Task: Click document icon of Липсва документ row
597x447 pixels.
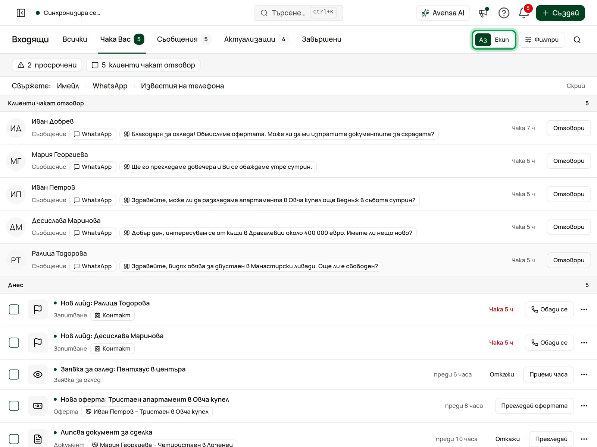Action: click(38, 439)
